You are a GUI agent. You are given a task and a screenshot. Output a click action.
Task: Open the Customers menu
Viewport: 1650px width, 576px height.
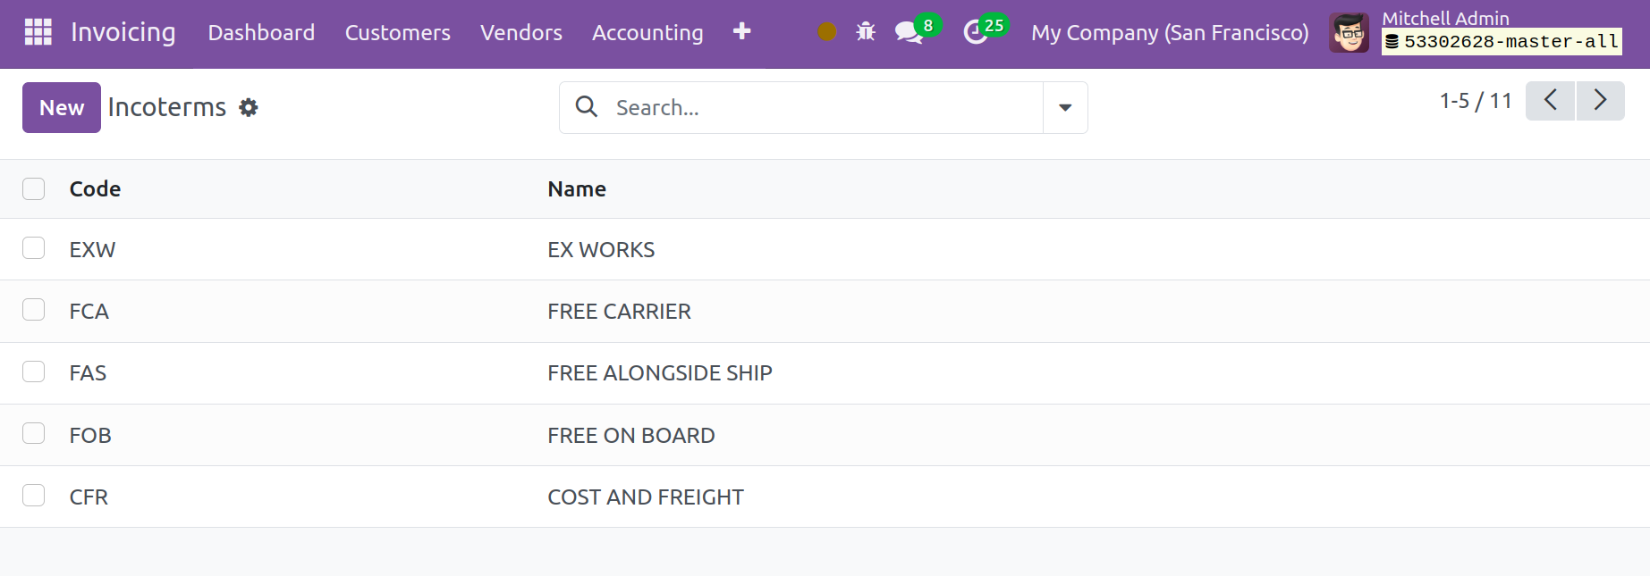click(x=398, y=33)
